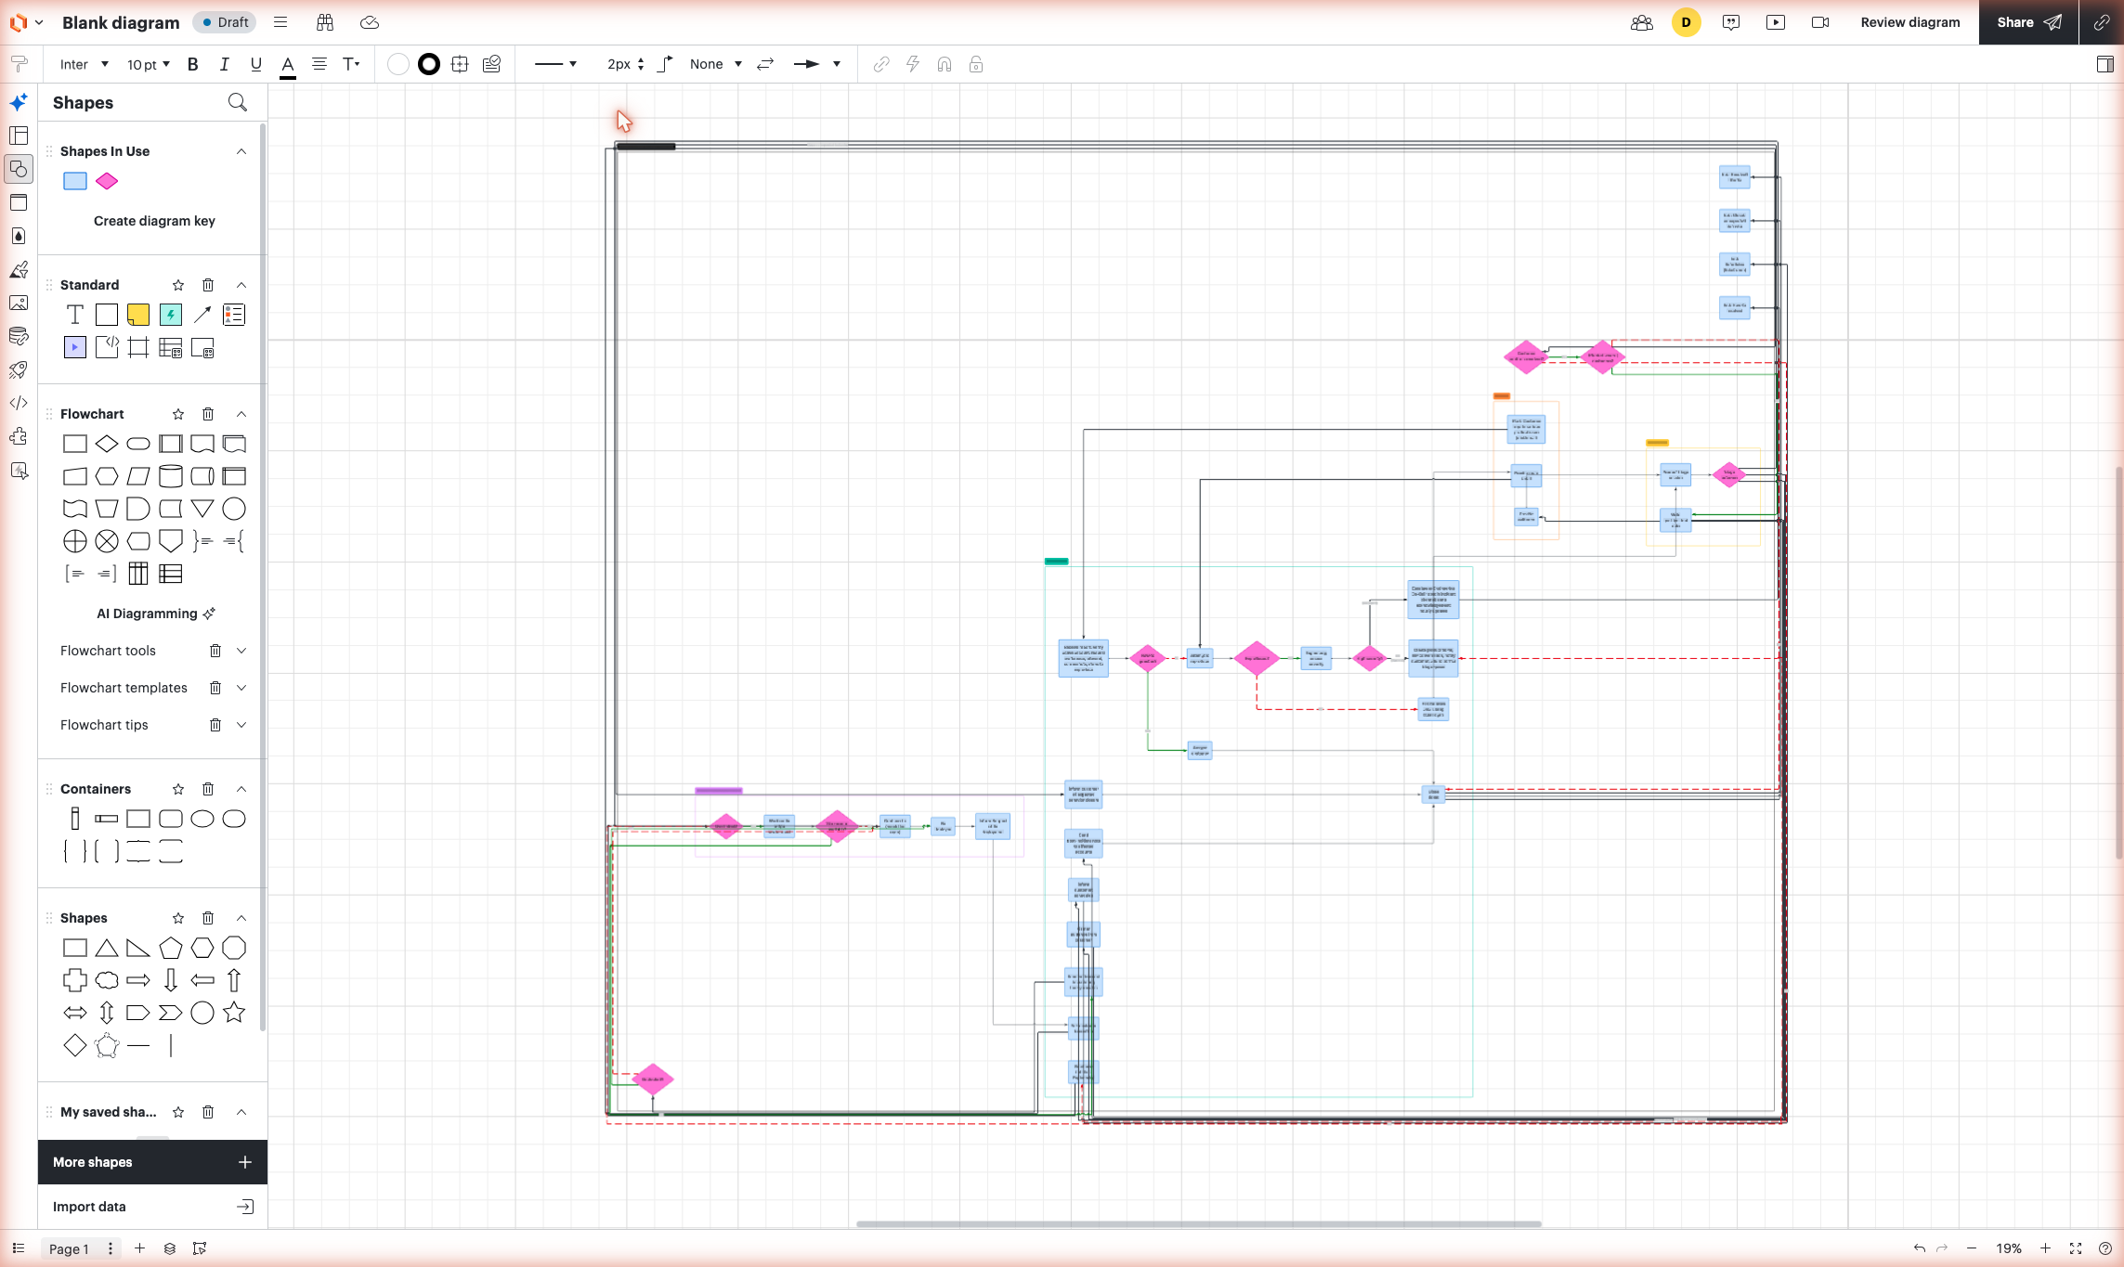
Task: Change the line path shape icon
Action: point(665,64)
